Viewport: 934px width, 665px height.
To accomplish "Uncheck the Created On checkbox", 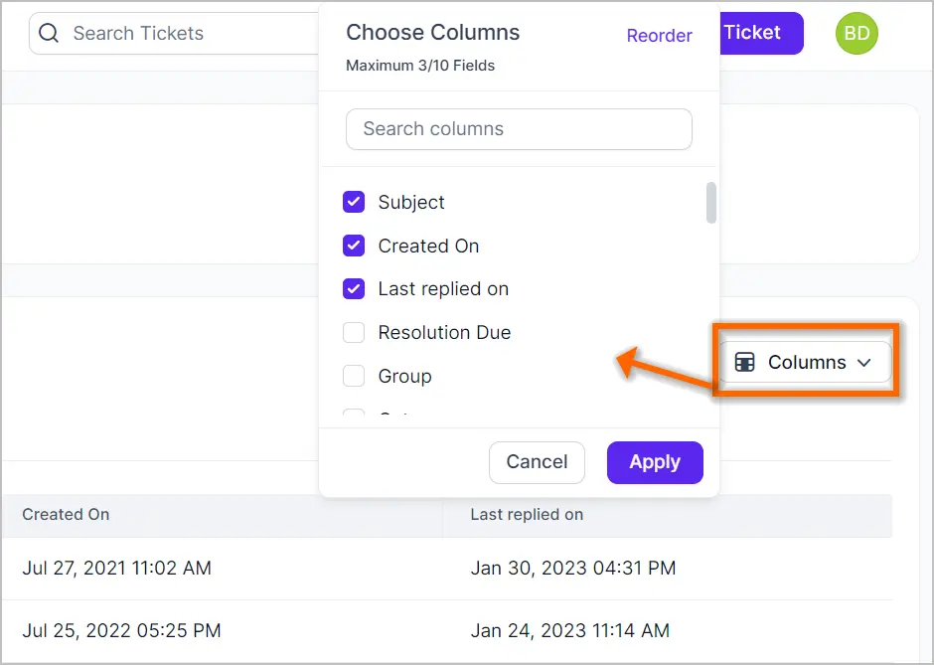I will point(354,246).
